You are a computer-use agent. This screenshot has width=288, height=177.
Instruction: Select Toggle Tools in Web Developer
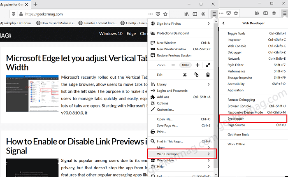(254, 33)
